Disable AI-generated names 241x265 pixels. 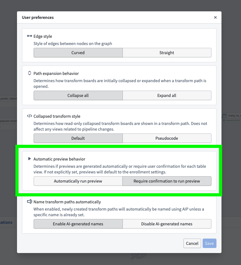pos(167,224)
